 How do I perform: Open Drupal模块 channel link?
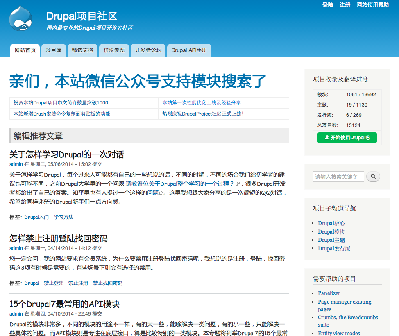(x=331, y=232)
